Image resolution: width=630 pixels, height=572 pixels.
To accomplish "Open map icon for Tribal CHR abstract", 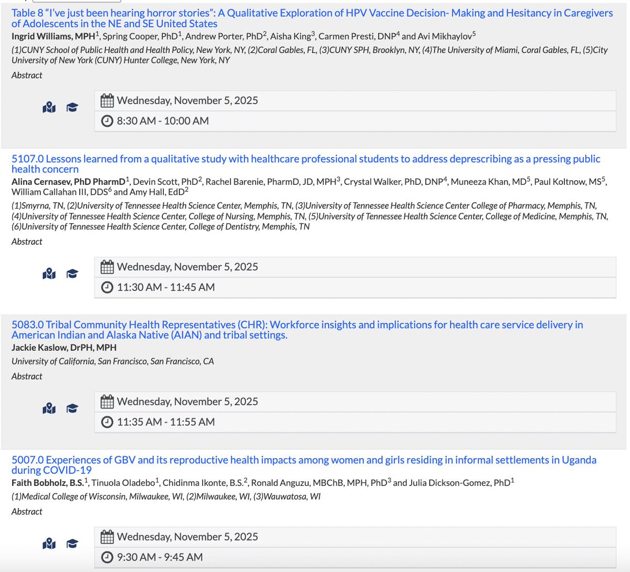I will pos(49,408).
